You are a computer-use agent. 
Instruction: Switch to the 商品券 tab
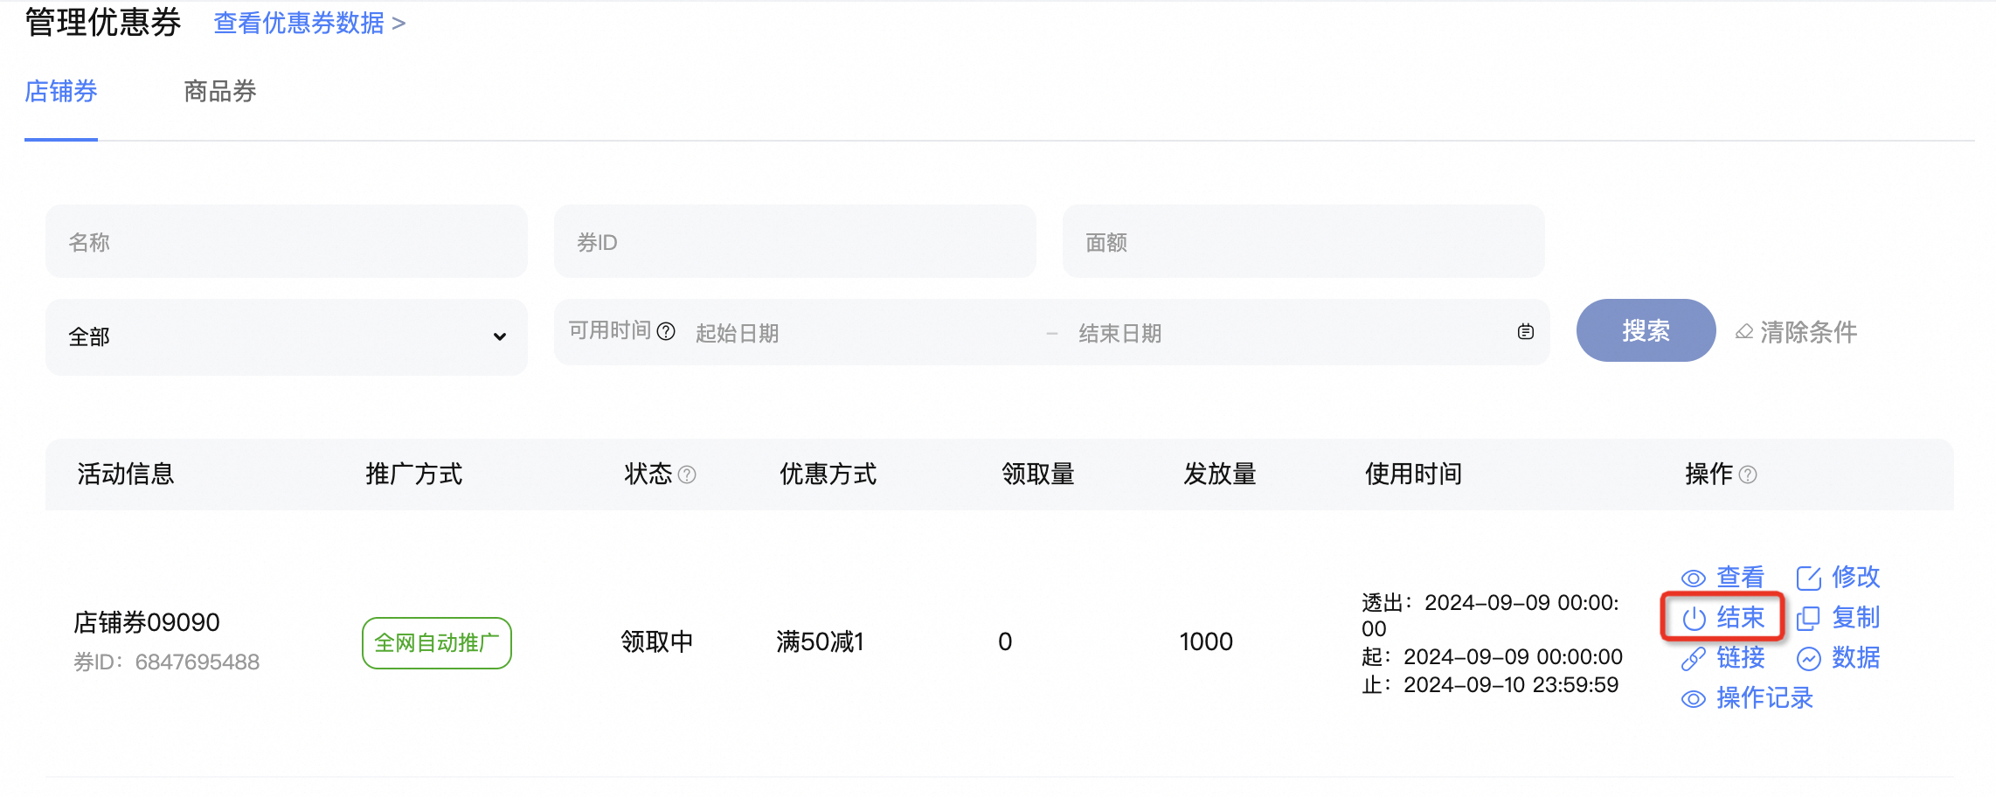pos(220,92)
